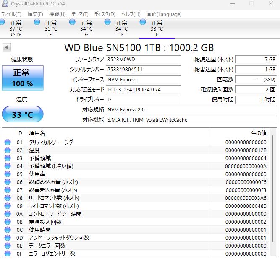This screenshot has height=259, width=280.
Task: Click status orb for 09 ライトコマンド数
Action: coord(8,206)
